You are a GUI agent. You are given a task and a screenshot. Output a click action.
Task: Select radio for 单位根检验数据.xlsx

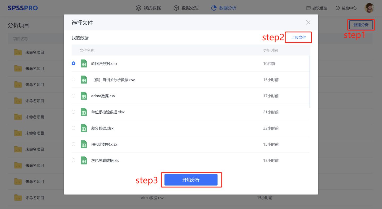pyautogui.click(x=73, y=112)
